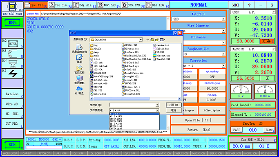The image size is (279, 157).
Task: Open the Thickness dropdown
Action: 223,43
